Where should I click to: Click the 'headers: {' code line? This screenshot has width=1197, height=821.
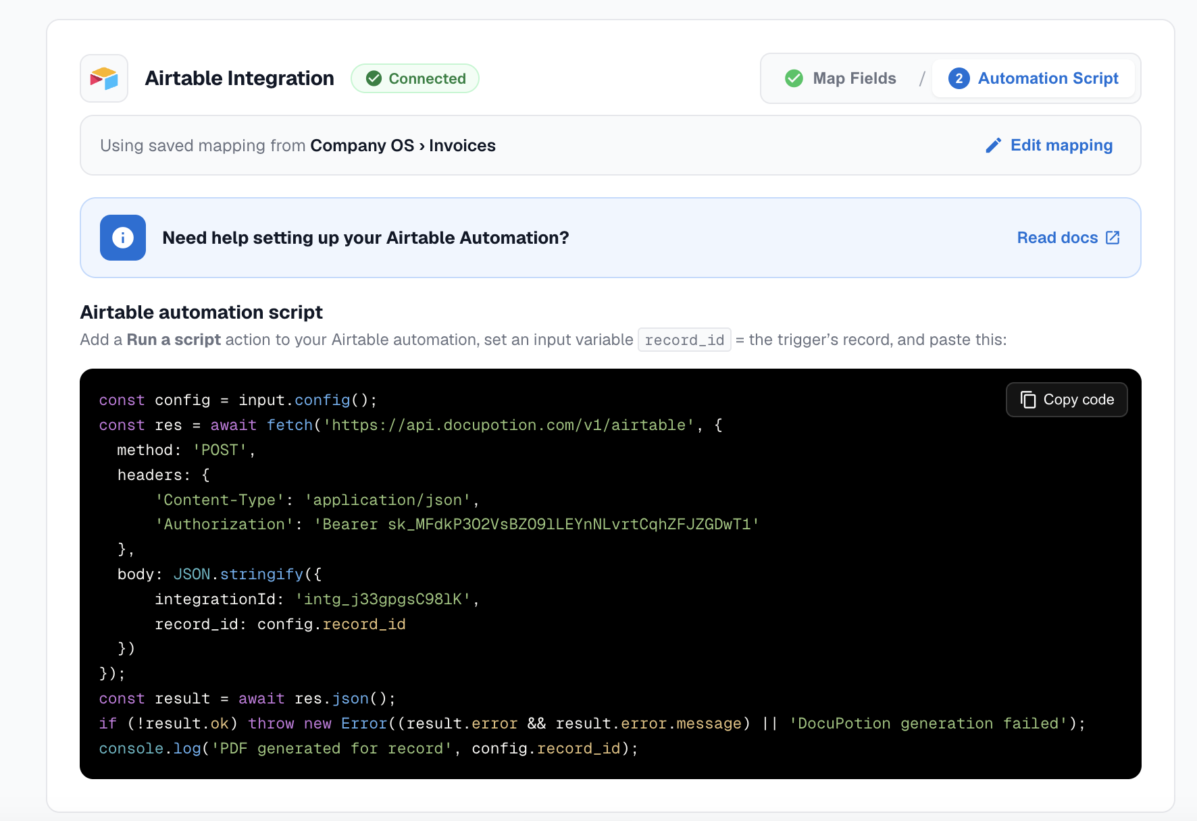pyautogui.click(x=163, y=475)
